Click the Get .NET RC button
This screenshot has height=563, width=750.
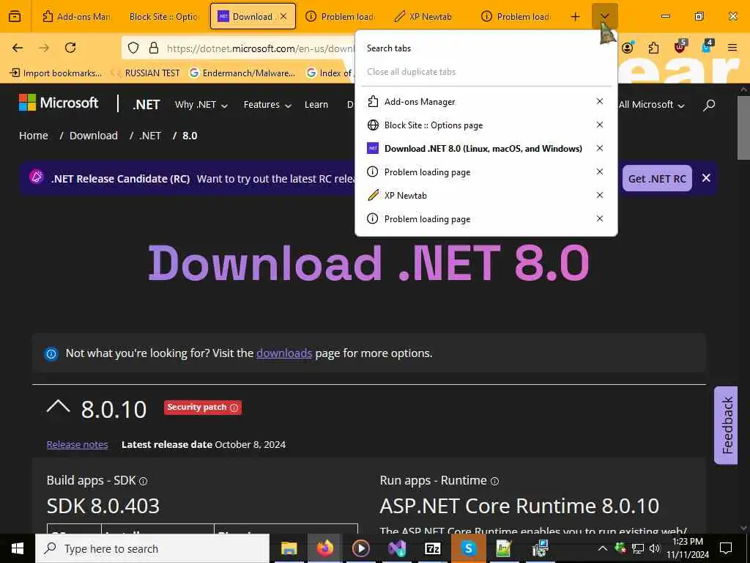pos(657,179)
